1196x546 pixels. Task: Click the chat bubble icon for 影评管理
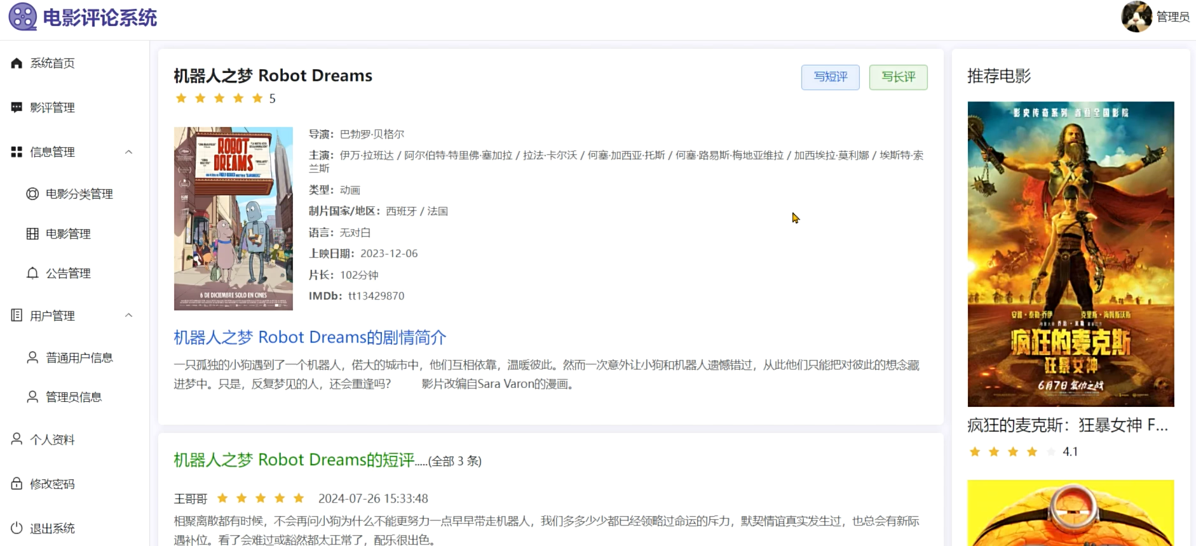tap(17, 107)
